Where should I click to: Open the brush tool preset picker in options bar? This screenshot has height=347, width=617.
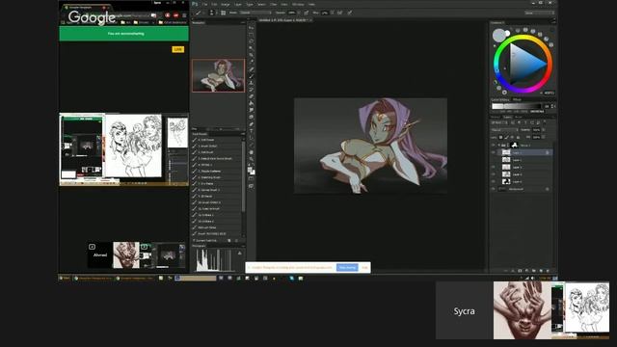pyautogui.click(x=200, y=13)
